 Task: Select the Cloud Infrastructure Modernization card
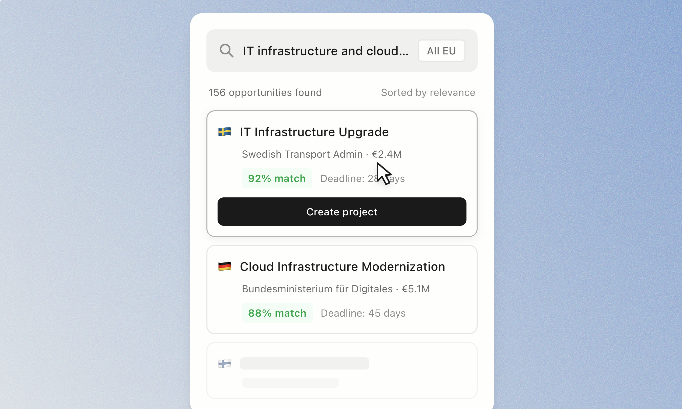[x=342, y=289]
